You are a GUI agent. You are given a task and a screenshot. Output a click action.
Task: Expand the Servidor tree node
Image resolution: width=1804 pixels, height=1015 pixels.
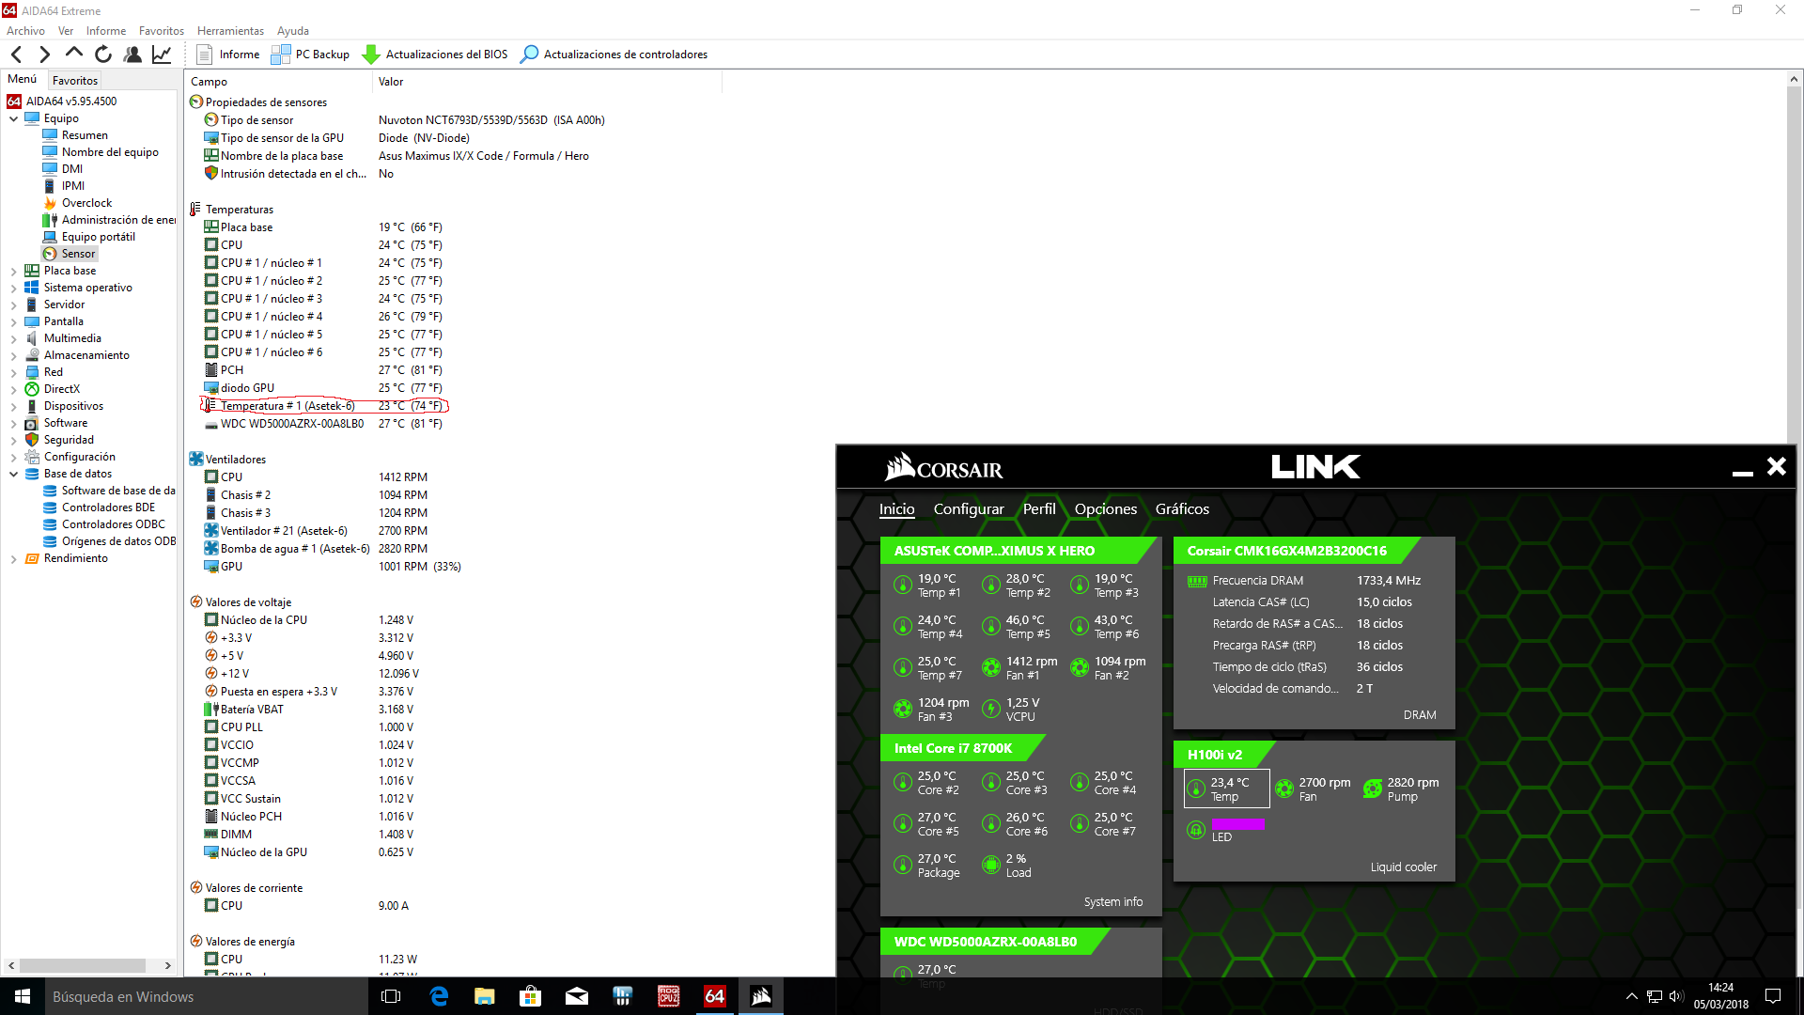[x=14, y=304]
